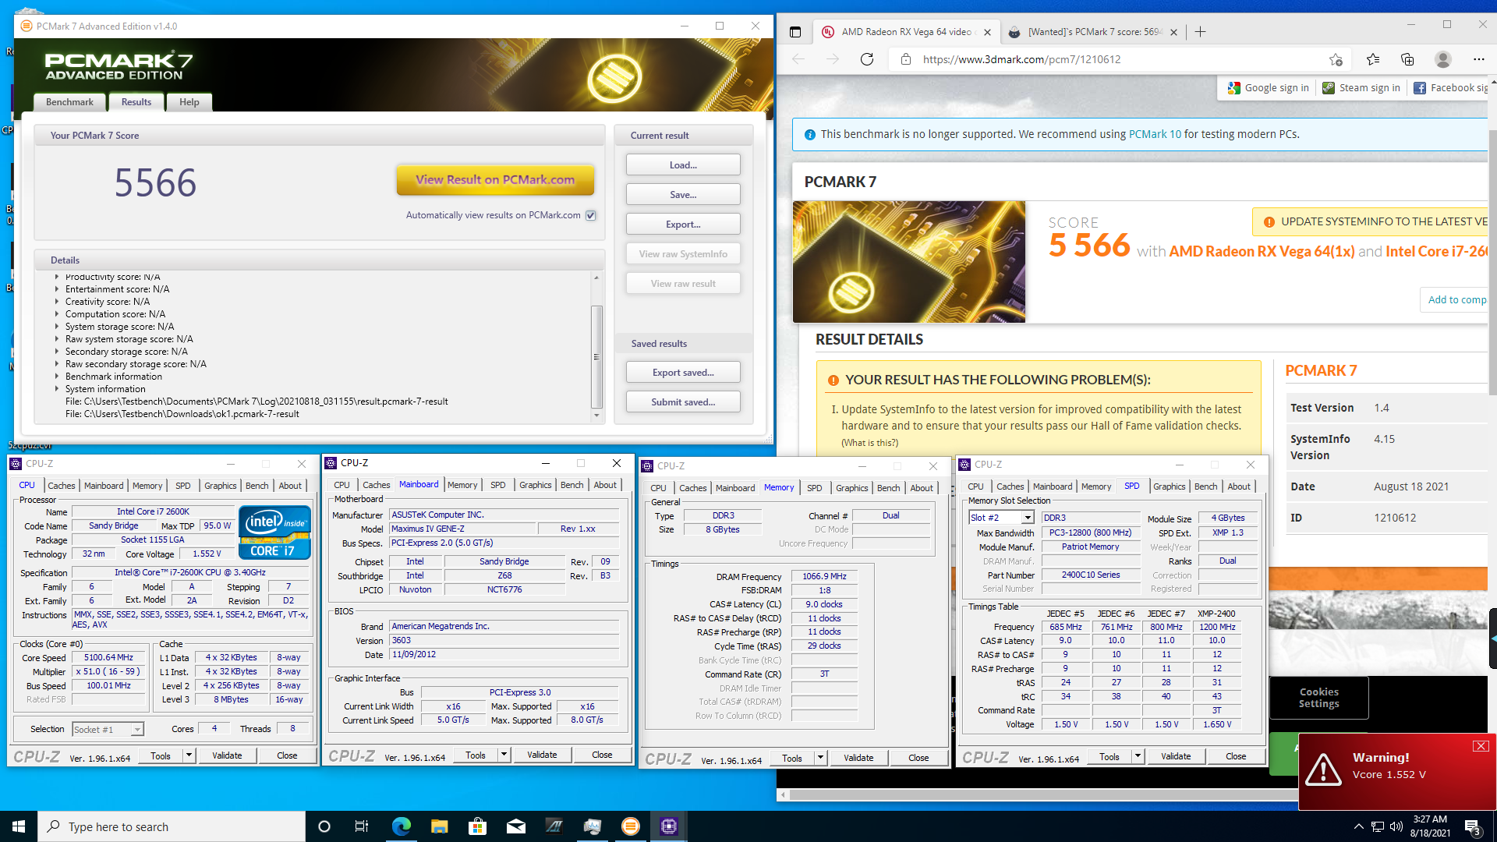
Task: Open Tools dropdown arrow in SPD CPU-Z
Action: [1138, 756]
